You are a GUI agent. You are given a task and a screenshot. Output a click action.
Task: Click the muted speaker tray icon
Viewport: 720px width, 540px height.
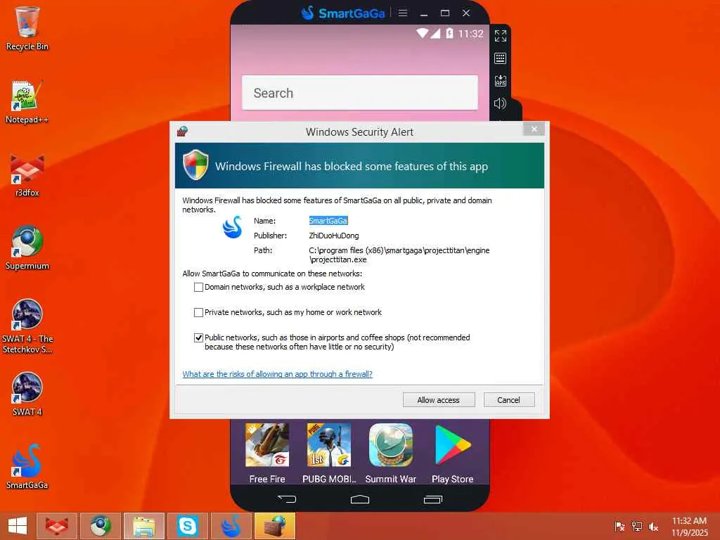point(653,526)
